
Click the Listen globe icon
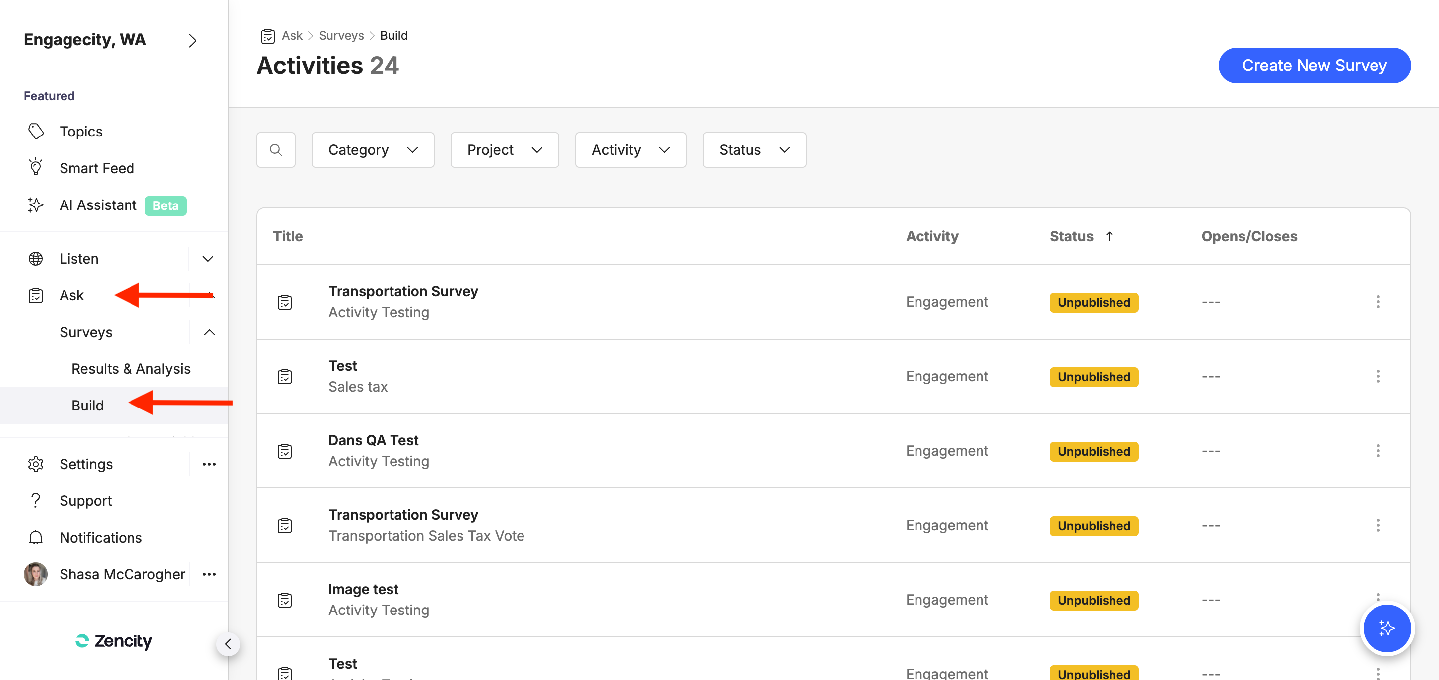click(x=35, y=258)
